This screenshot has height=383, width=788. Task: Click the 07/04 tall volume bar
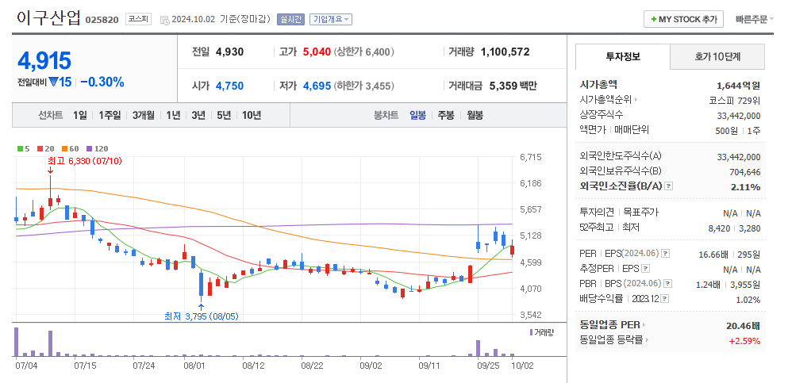(16, 342)
